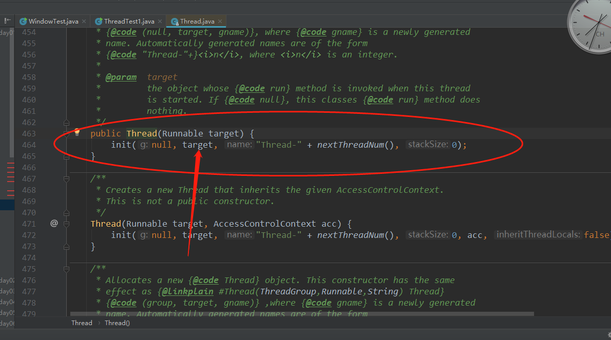Click 'AccessControlContext.' in comment line 468

click(390, 190)
